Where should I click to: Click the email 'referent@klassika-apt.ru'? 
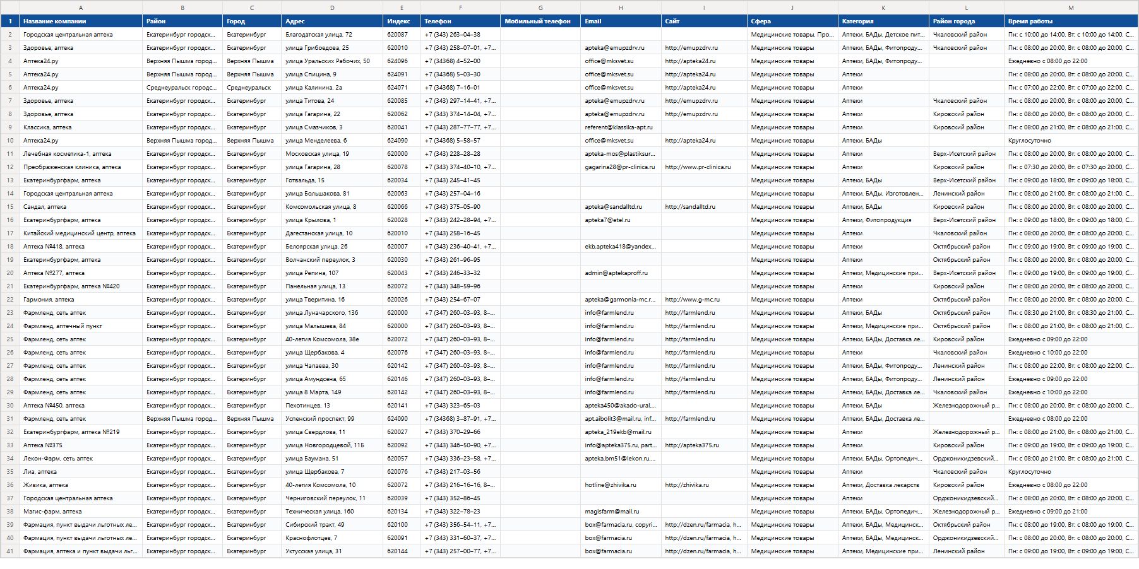click(x=621, y=127)
